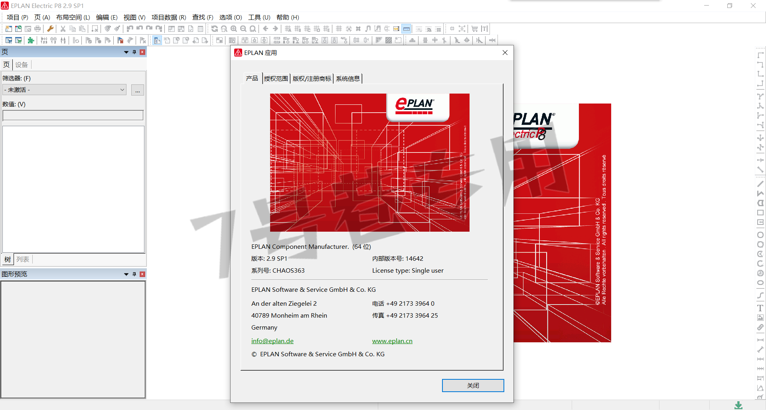Click the refresh view icon
Viewport: 766px width, 410px height.
[x=215, y=29]
